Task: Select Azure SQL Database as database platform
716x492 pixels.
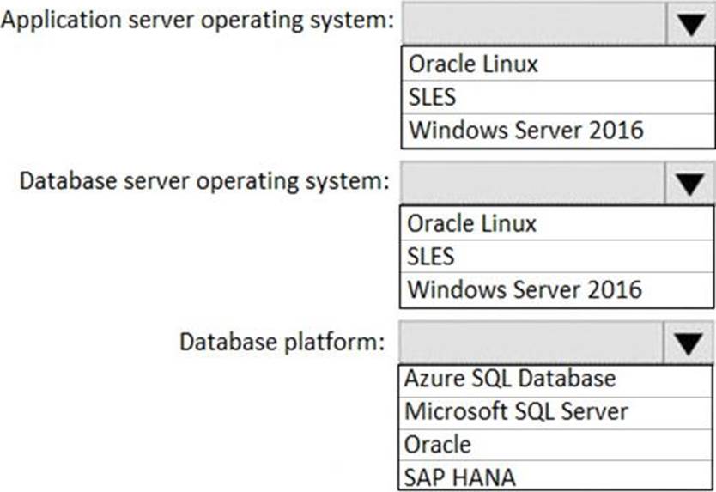Action: [555, 380]
